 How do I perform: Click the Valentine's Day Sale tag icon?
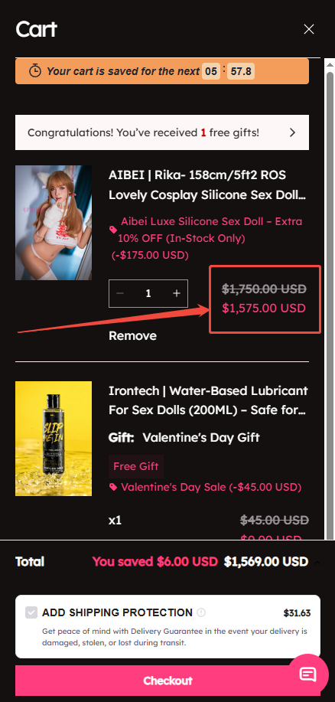(x=113, y=487)
